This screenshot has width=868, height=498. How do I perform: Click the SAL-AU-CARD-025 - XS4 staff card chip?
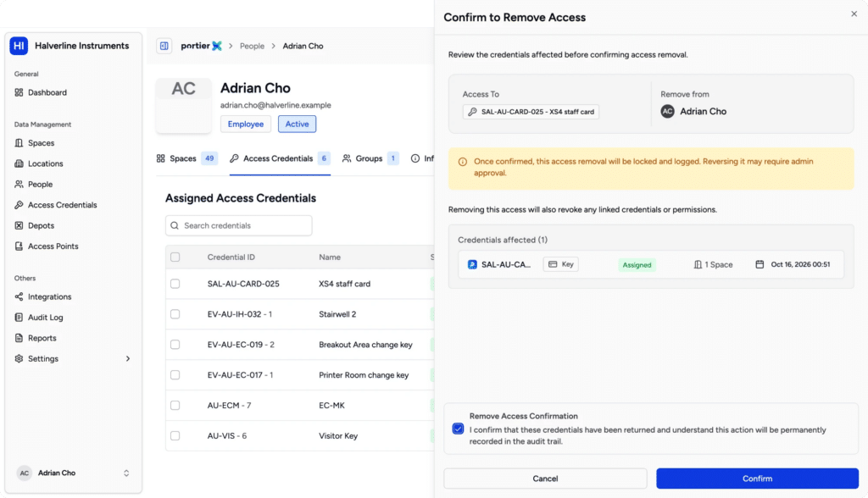(x=531, y=112)
